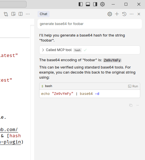Open settings gear in title bar

[x=102, y=4]
